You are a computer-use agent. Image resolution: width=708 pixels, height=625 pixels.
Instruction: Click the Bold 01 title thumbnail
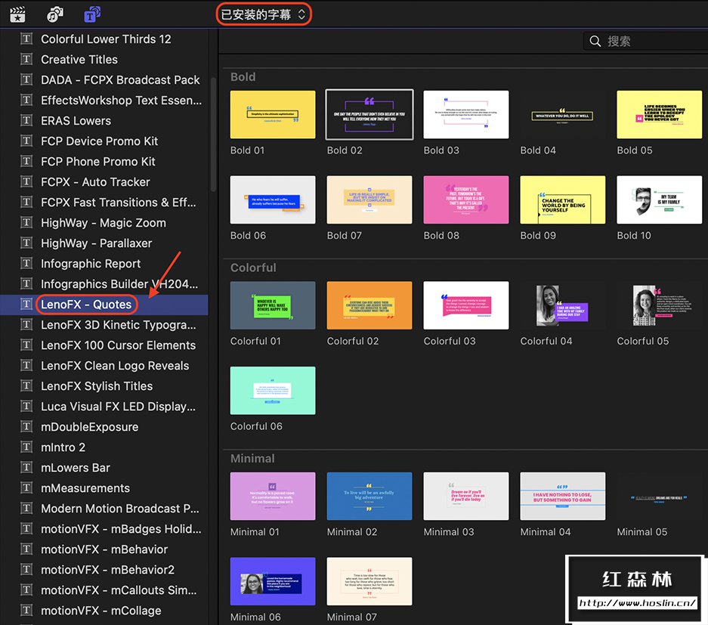pos(273,115)
